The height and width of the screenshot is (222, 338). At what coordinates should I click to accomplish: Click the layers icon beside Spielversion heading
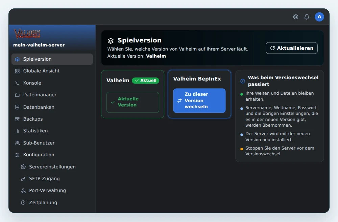(x=111, y=41)
